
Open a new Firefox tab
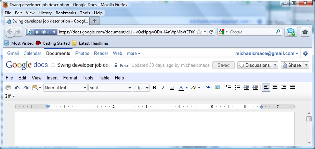click(95, 21)
